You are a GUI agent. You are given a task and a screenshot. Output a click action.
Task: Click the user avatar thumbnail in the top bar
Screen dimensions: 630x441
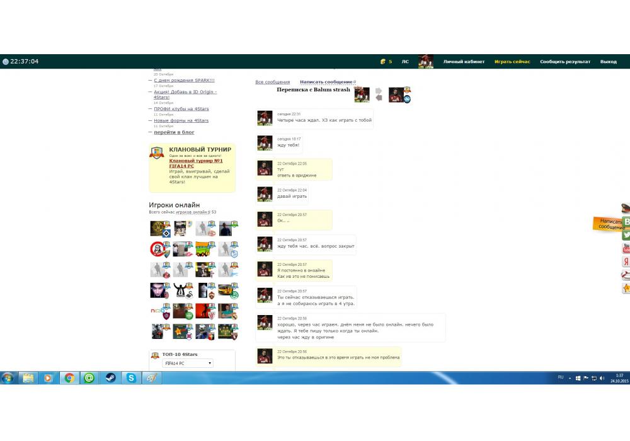pos(426,62)
